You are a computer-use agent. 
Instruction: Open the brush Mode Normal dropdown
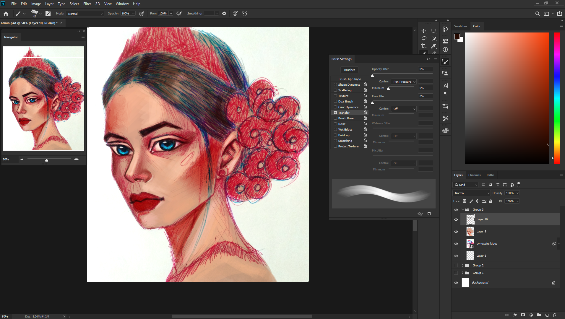pyautogui.click(x=85, y=14)
